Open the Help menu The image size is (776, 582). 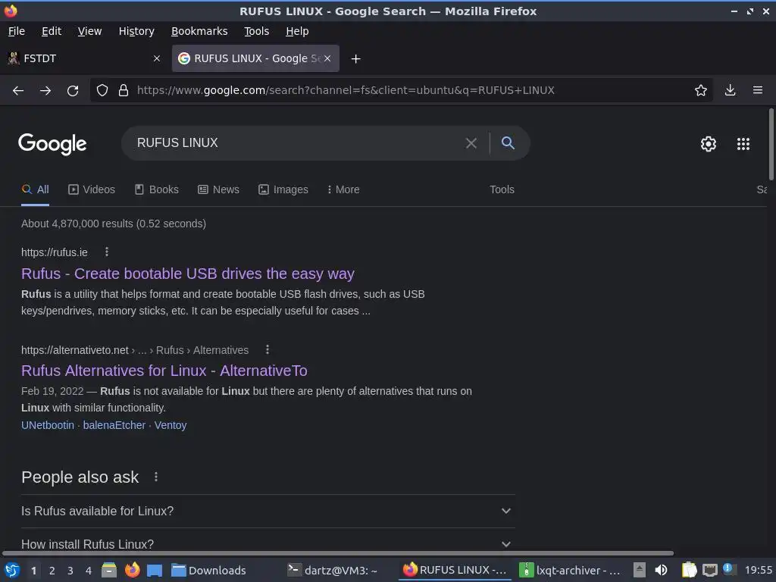pos(297,31)
